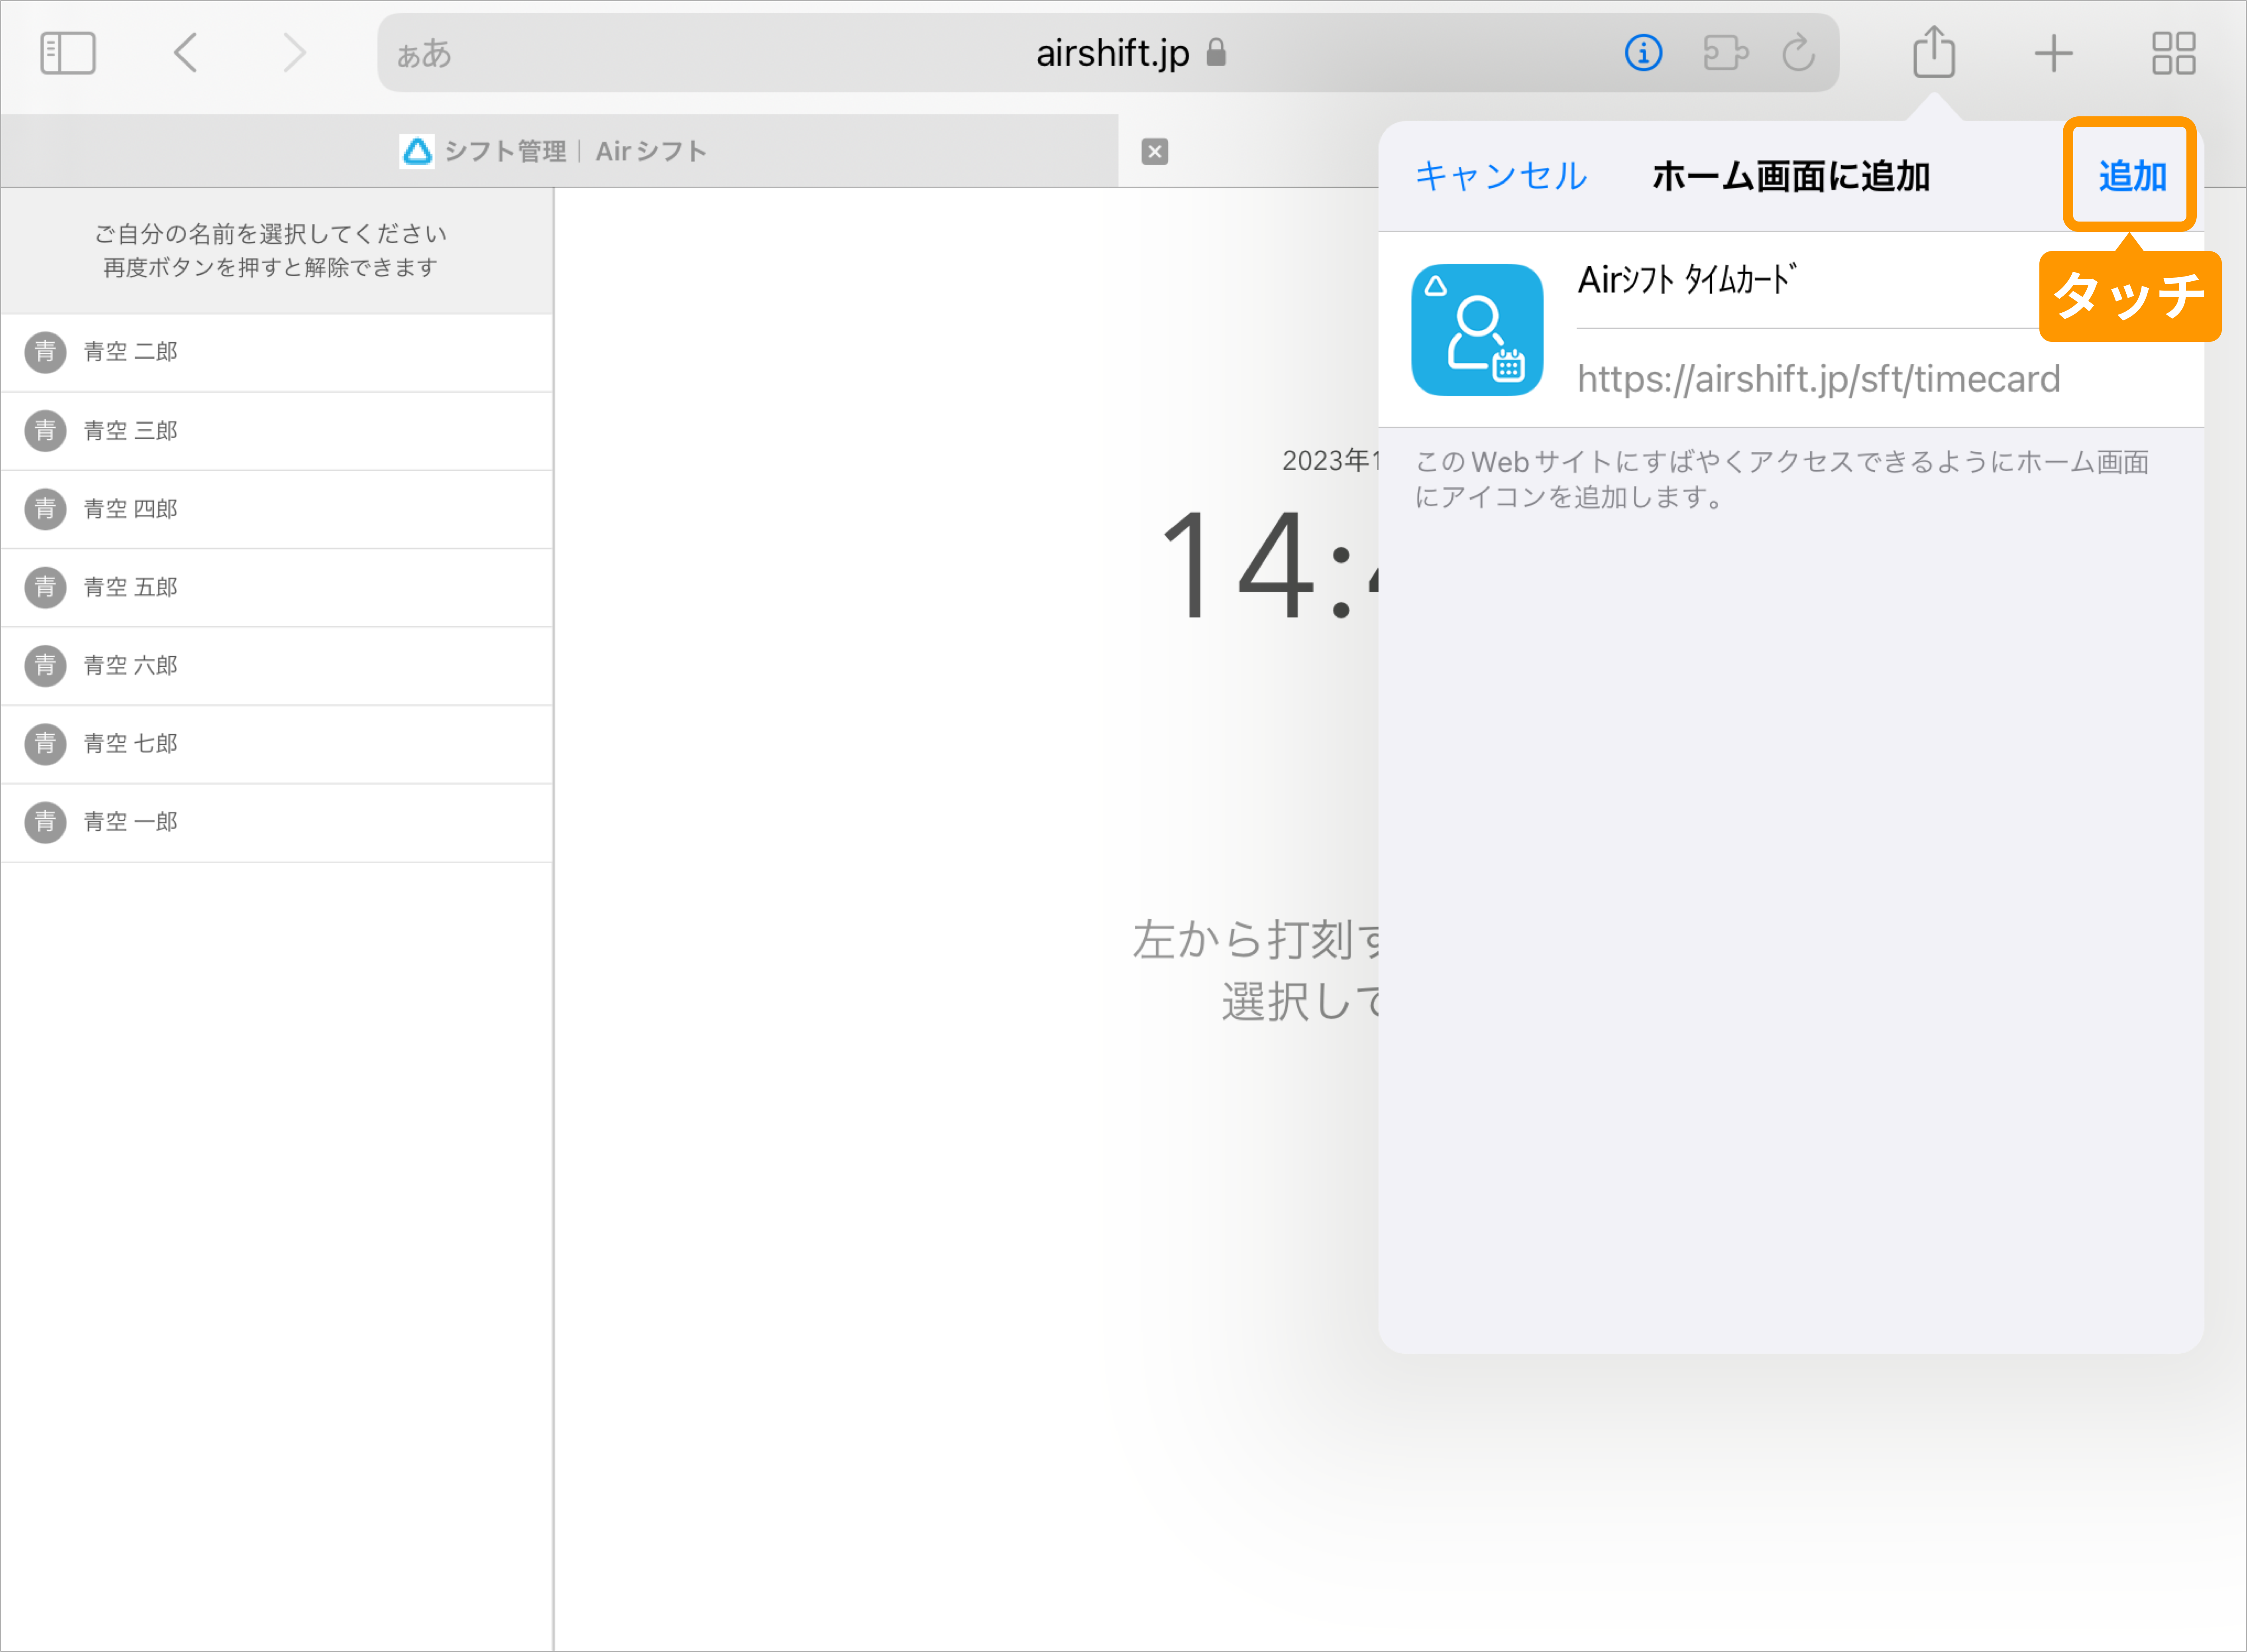Go back to the previous page
The height and width of the screenshot is (1652, 2247).
click(185, 53)
